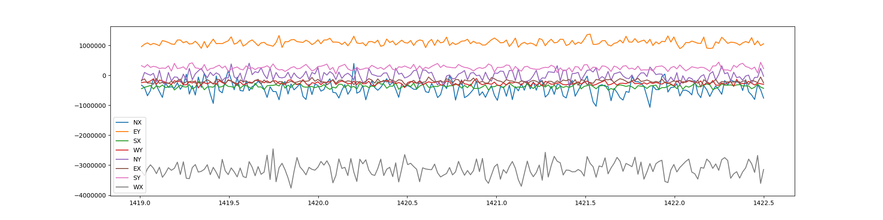
Task: Click the NY legend label
Action: point(137,159)
